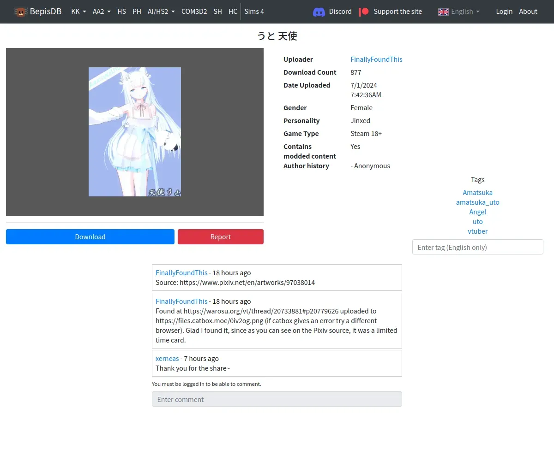Focus the Enter tag input field
The image size is (554, 461).
point(477,247)
